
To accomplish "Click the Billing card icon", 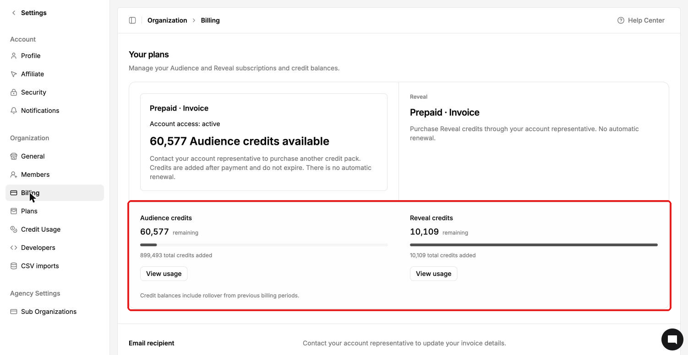I will [x=14, y=193].
